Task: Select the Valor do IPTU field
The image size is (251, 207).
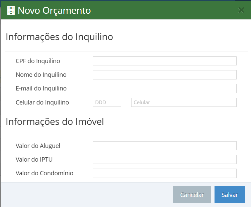Action: (165, 159)
